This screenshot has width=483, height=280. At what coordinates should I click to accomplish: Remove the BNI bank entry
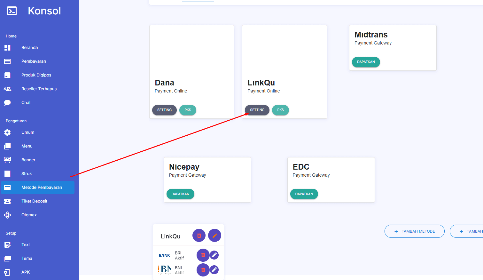coord(203,270)
